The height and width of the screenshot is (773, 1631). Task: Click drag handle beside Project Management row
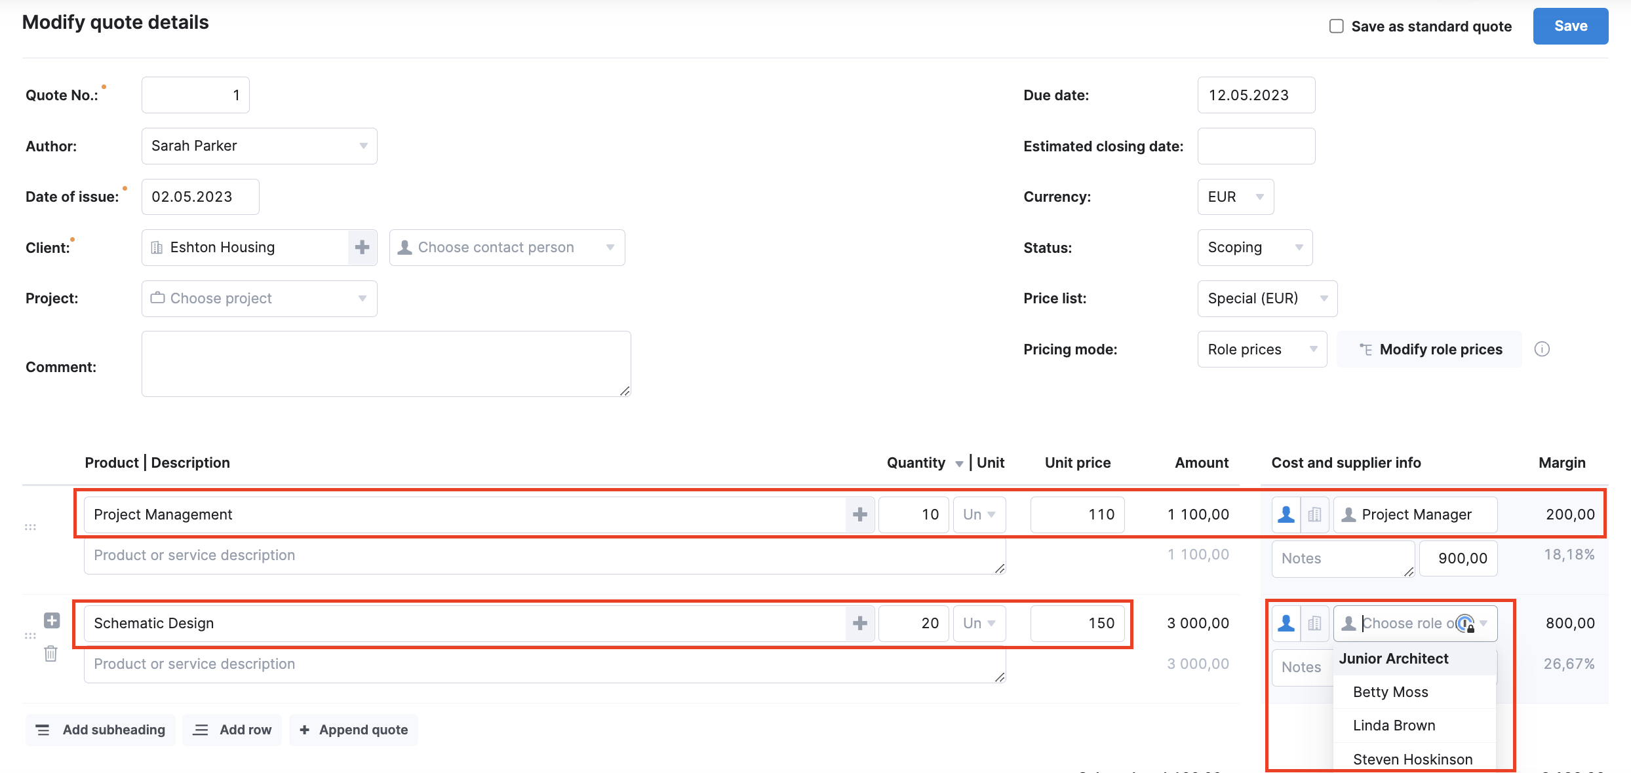point(30,527)
